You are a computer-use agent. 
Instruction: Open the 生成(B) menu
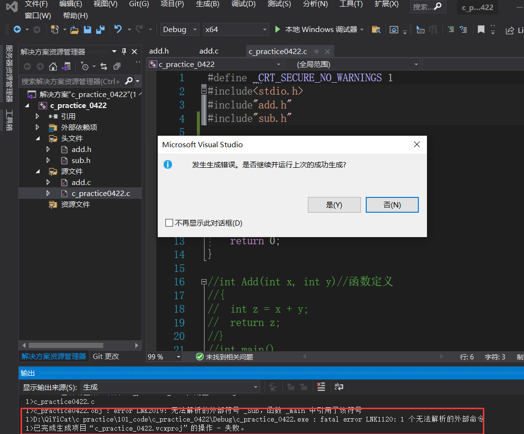(x=207, y=4)
